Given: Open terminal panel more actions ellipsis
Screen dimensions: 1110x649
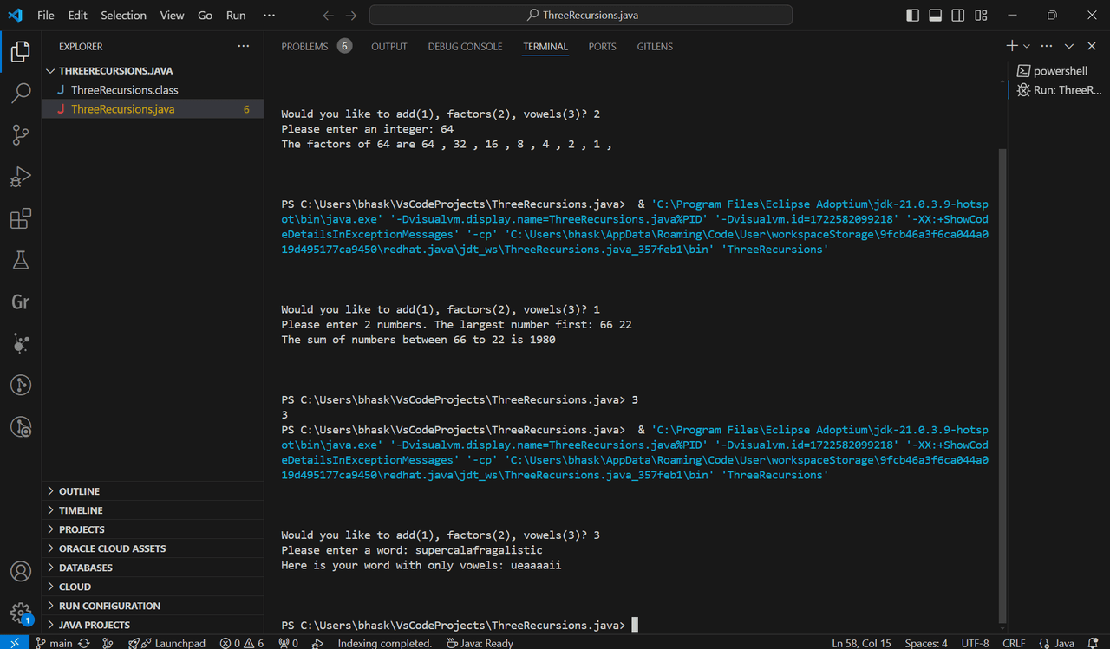Looking at the screenshot, I should pos(1047,46).
